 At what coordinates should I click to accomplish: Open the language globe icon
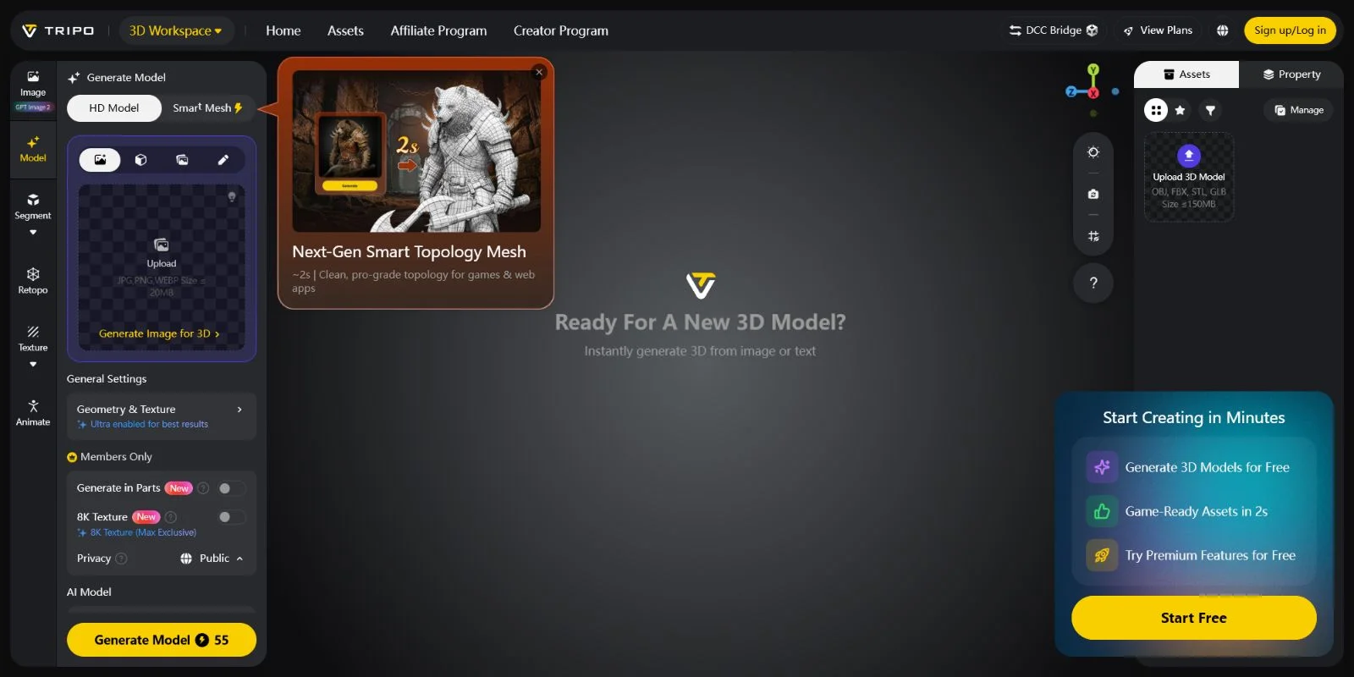tap(1223, 30)
